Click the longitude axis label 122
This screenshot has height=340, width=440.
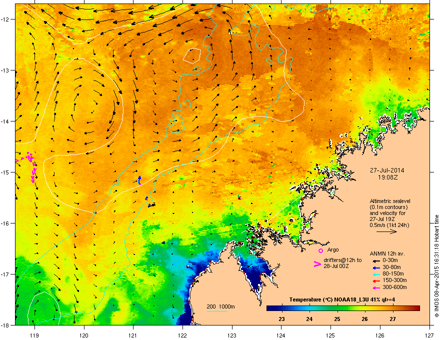point(182,335)
